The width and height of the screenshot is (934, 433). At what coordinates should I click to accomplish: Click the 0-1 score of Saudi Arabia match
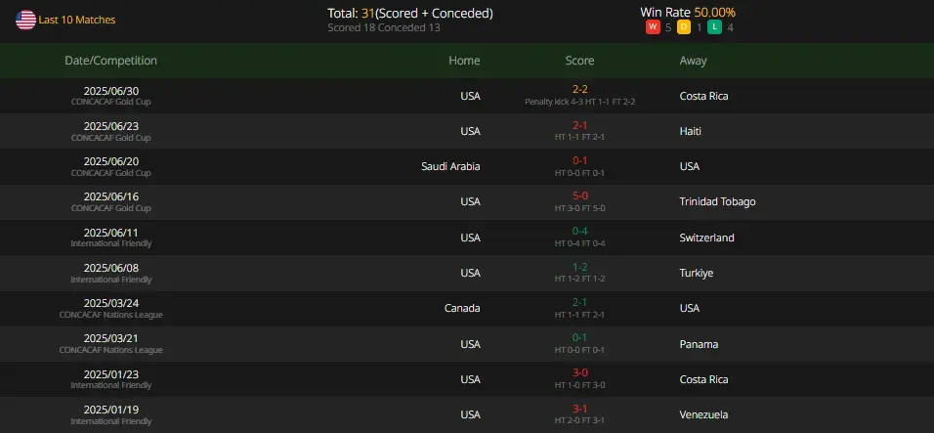click(580, 160)
